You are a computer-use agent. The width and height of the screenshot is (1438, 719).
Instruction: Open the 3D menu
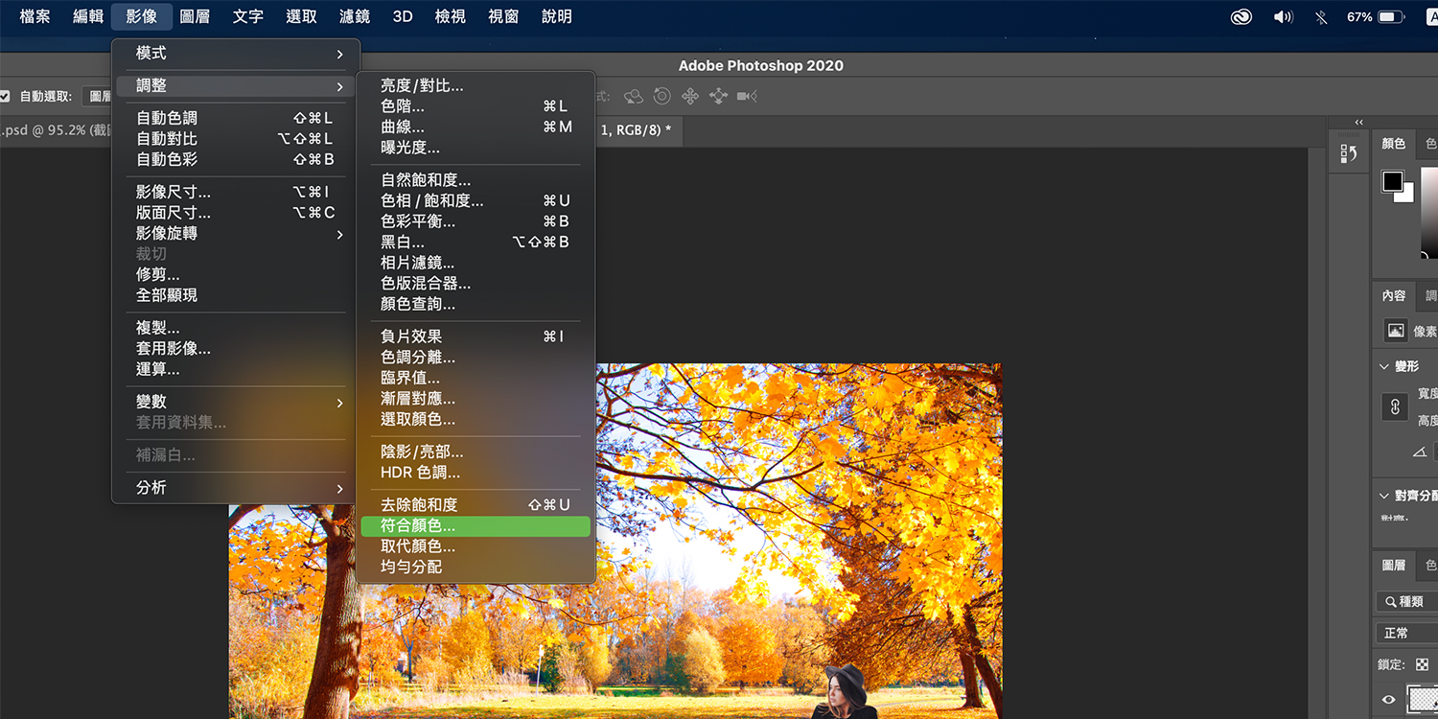(x=403, y=16)
